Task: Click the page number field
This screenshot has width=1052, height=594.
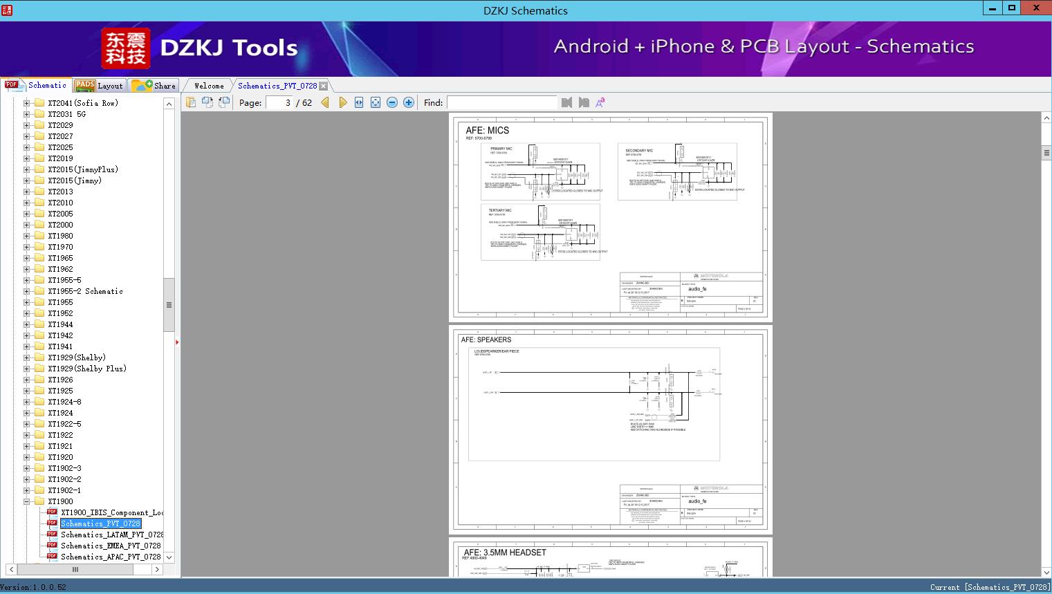Action: (x=279, y=102)
